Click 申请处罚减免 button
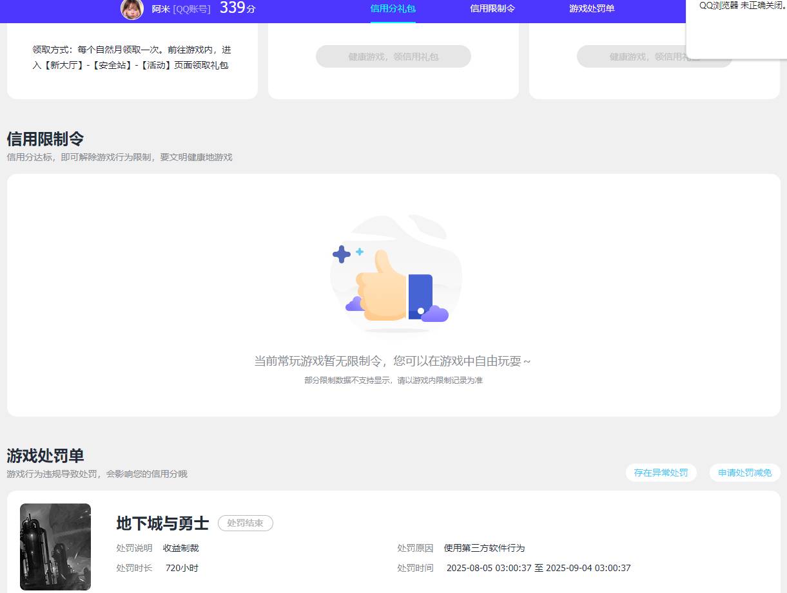This screenshot has width=787, height=593. coord(744,472)
